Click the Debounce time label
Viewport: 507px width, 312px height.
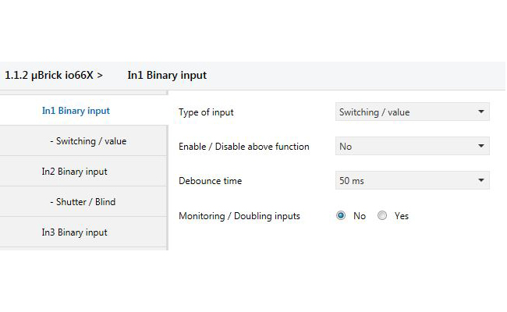[210, 181]
